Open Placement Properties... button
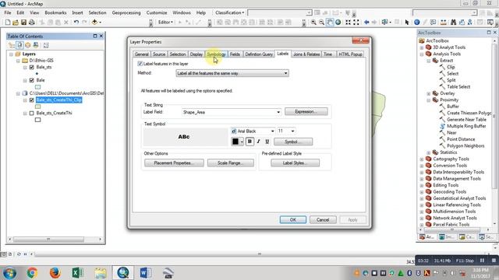This screenshot has width=499, height=280. coord(174,163)
